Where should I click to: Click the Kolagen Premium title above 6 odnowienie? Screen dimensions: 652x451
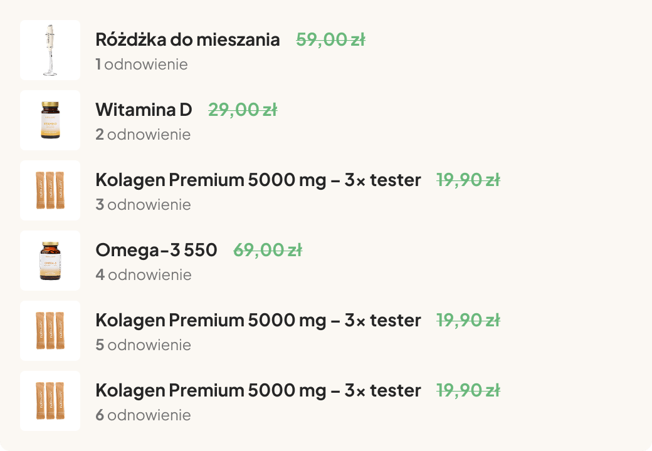[258, 391]
